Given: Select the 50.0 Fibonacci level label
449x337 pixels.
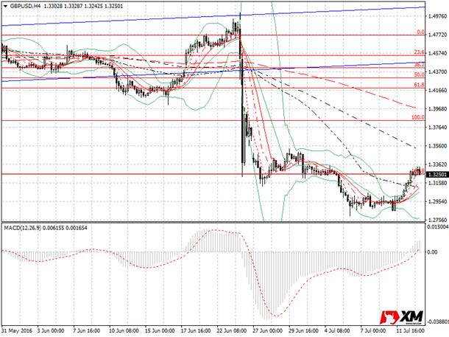Looking at the screenshot, I should click(420, 74).
